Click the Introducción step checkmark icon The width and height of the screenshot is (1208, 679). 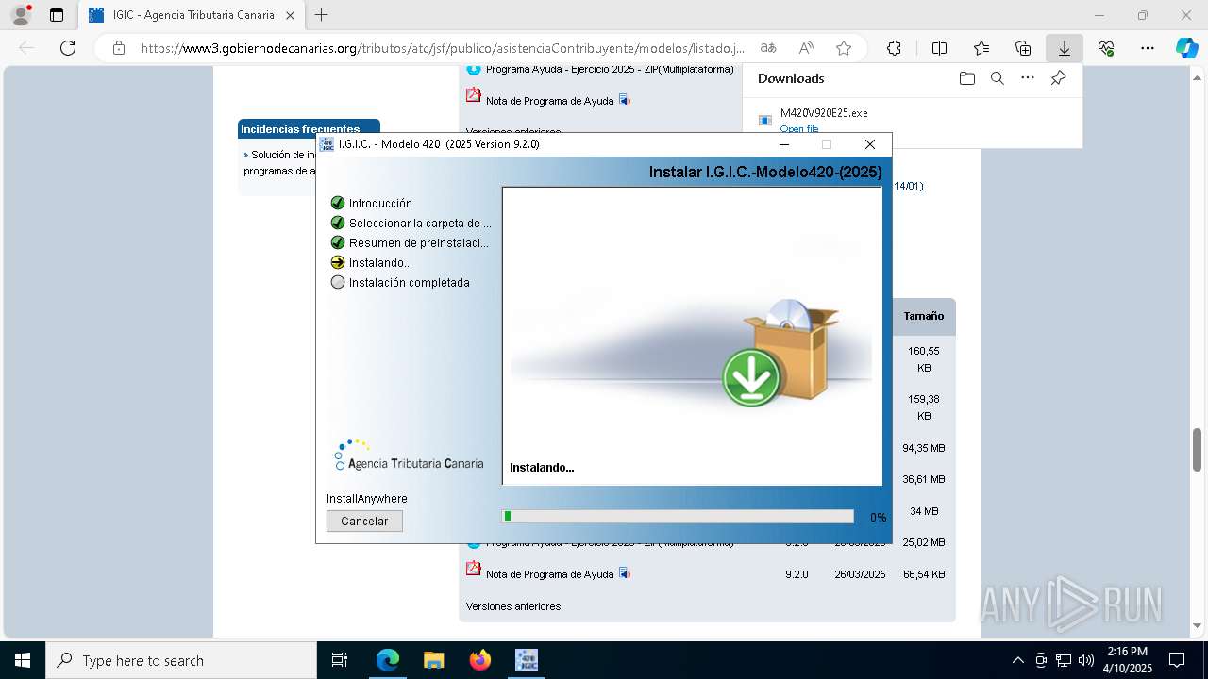point(338,203)
